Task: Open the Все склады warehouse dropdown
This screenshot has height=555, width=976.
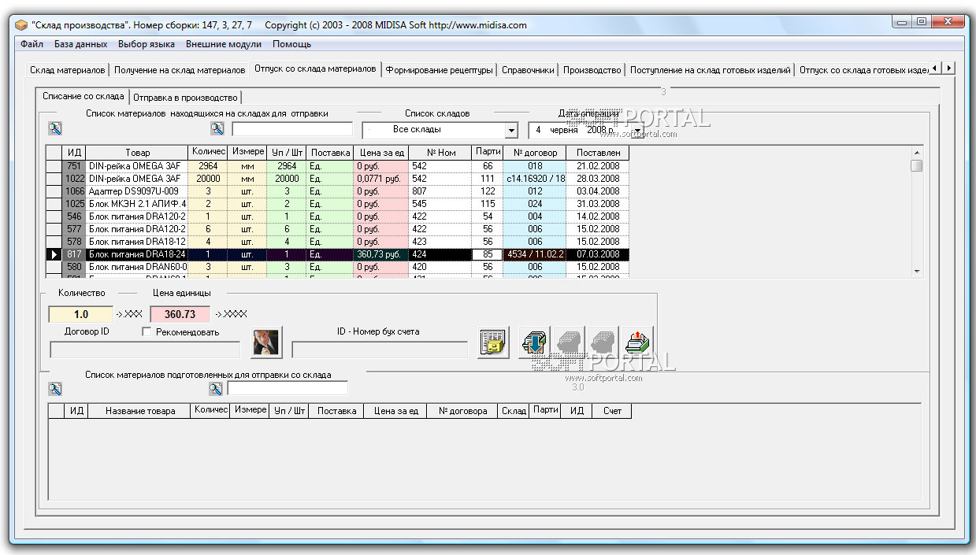Action: [x=511, y=130]
